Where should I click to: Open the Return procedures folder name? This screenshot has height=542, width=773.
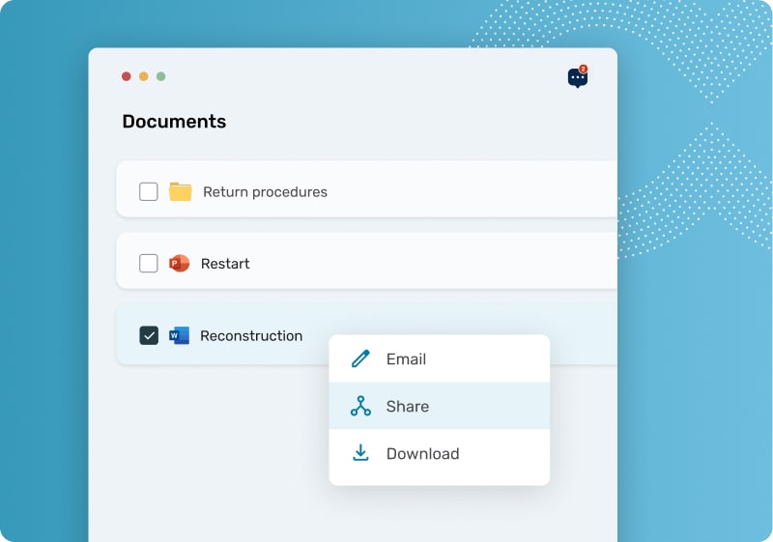pyautogui.click(x=265, y=191)
